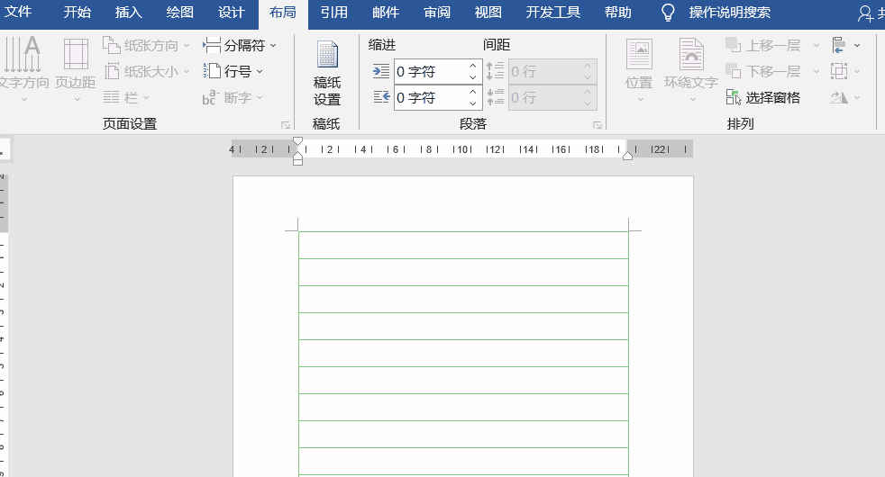
Task: Click the left indent ruler marker
Action: 298,161
